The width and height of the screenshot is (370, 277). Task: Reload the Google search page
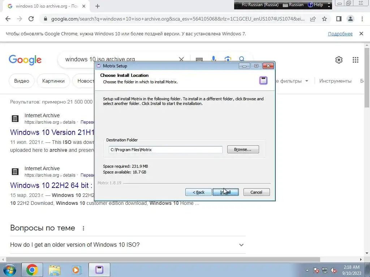coord(31,19)
